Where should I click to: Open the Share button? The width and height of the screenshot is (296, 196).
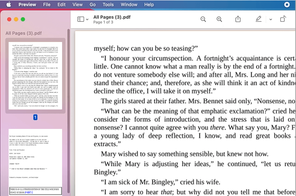[238, 19]
